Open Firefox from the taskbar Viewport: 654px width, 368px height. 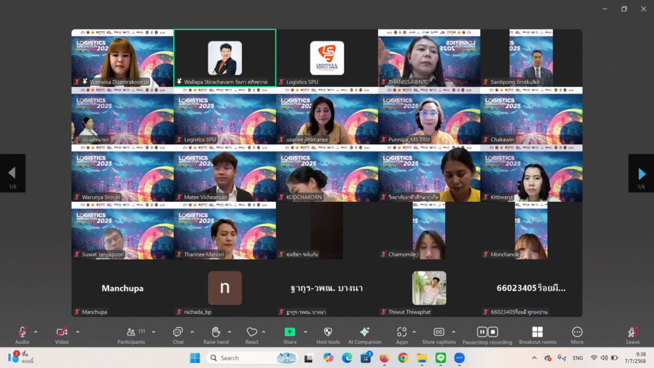click(384, 358)
